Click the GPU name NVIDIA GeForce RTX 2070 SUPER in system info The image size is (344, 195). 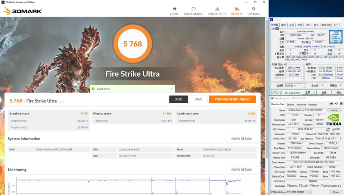tap(54, 149)
